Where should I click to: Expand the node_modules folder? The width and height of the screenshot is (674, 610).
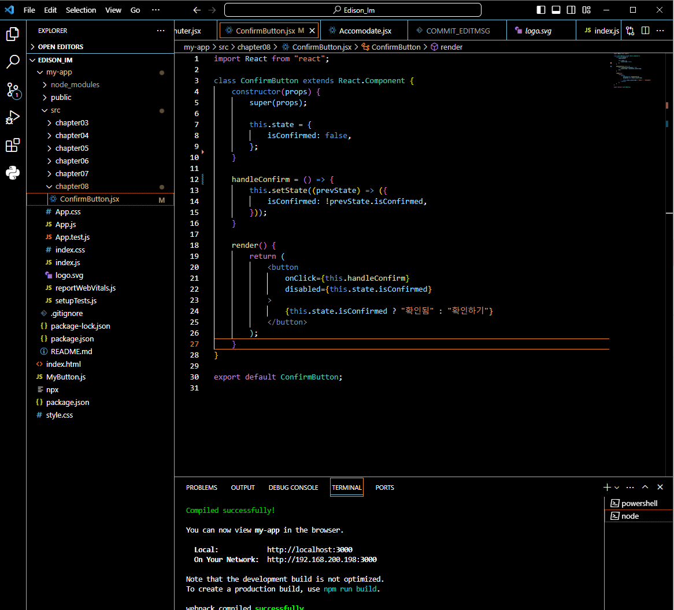tap(75, 84)
